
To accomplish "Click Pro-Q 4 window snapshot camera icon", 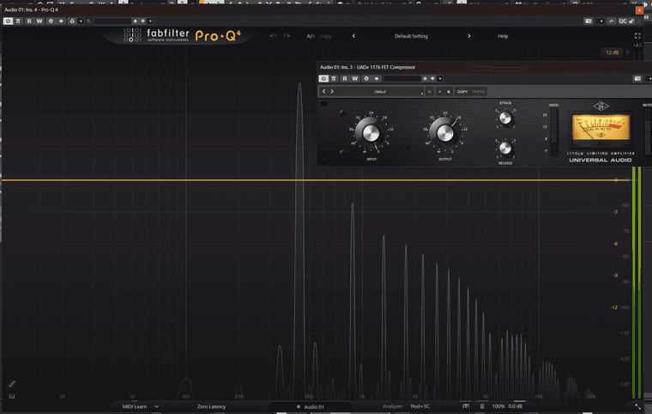I will click(588, 21).
